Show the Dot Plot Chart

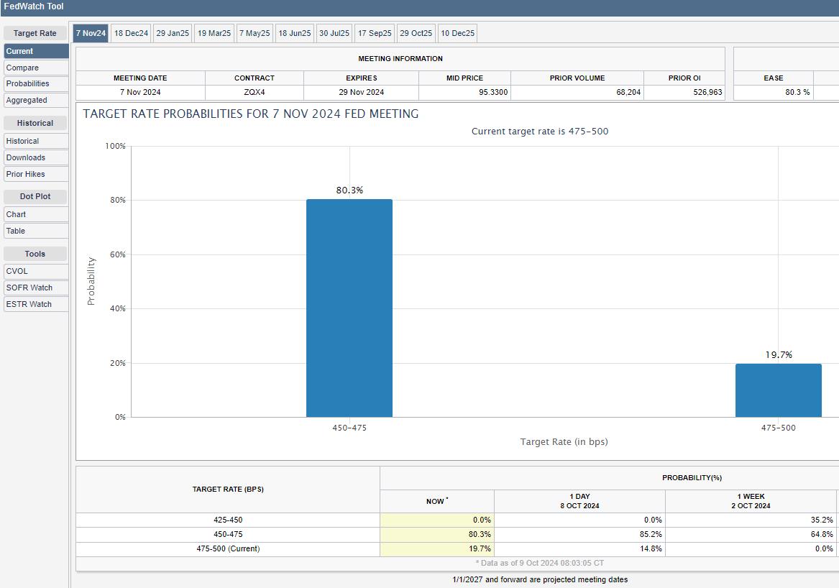click(x=36, y=214)
